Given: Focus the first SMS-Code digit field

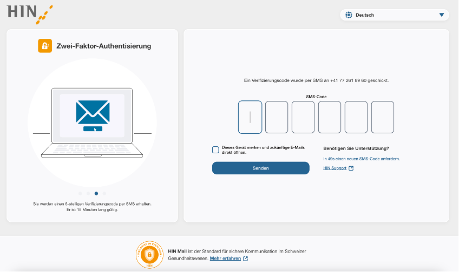Looking at the screenshot, I should pos(250,117).
